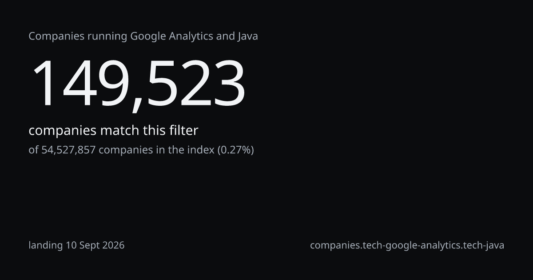Click the 'landing 10 Sept 2026' footer text

(x=77, y=245)
